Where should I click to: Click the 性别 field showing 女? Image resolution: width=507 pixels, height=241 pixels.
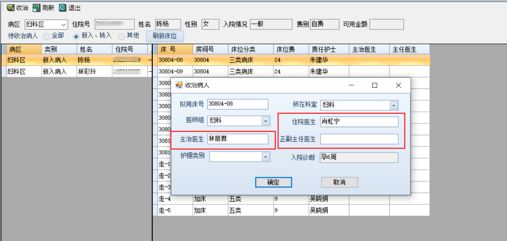click(x=211, y=25)
